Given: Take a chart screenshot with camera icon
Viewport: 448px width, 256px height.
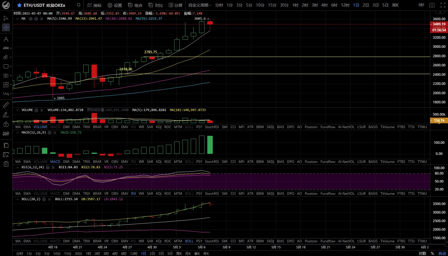Looking at the screenshot, I should (432, 5).
